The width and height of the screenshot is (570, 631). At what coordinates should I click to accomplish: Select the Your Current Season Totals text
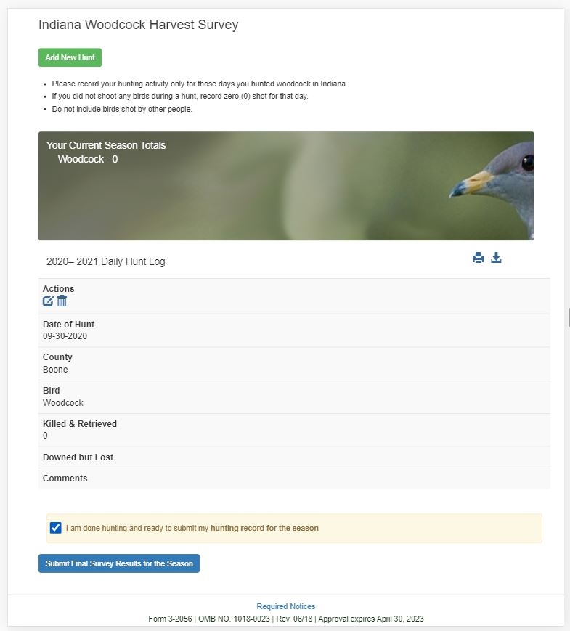point(106,145)
